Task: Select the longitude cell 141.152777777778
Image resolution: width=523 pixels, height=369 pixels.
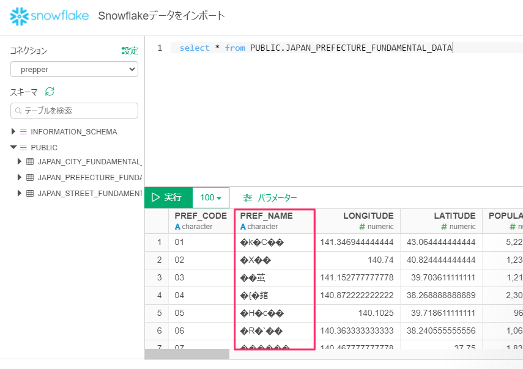Action: pyautogui.click(x=357, y=277)
